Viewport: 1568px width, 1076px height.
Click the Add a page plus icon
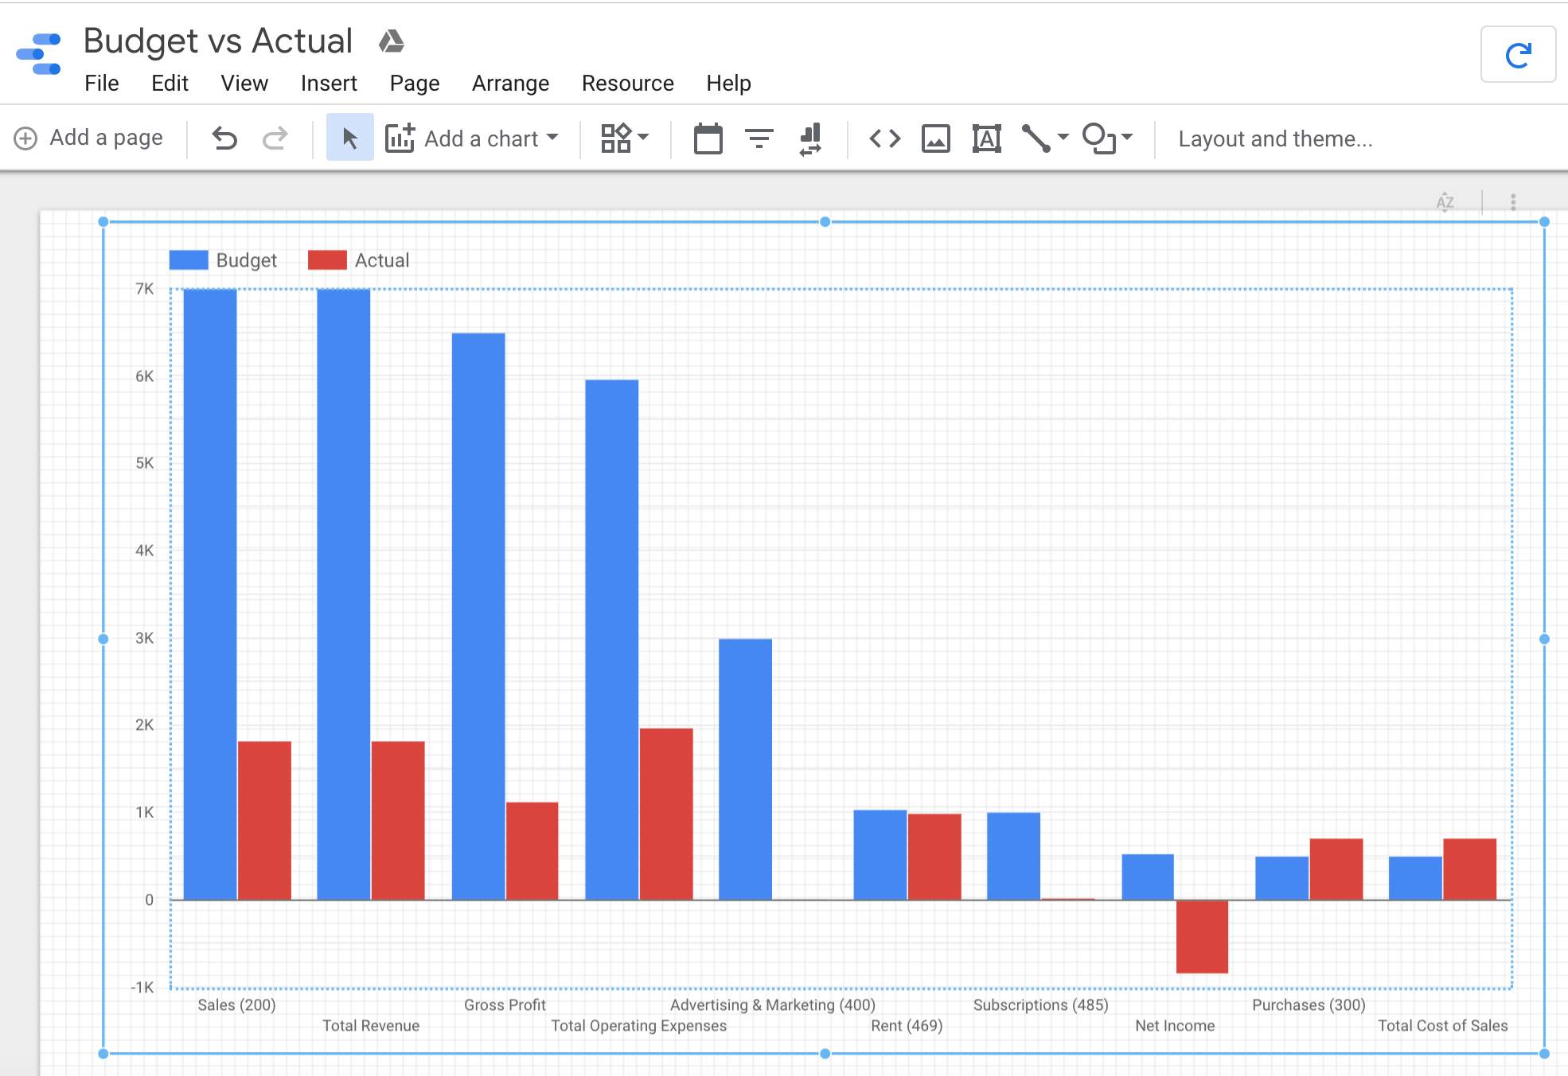click(25, 138)
